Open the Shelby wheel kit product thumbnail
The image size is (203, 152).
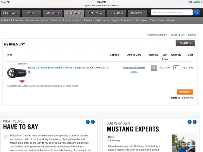pos(17,73)
